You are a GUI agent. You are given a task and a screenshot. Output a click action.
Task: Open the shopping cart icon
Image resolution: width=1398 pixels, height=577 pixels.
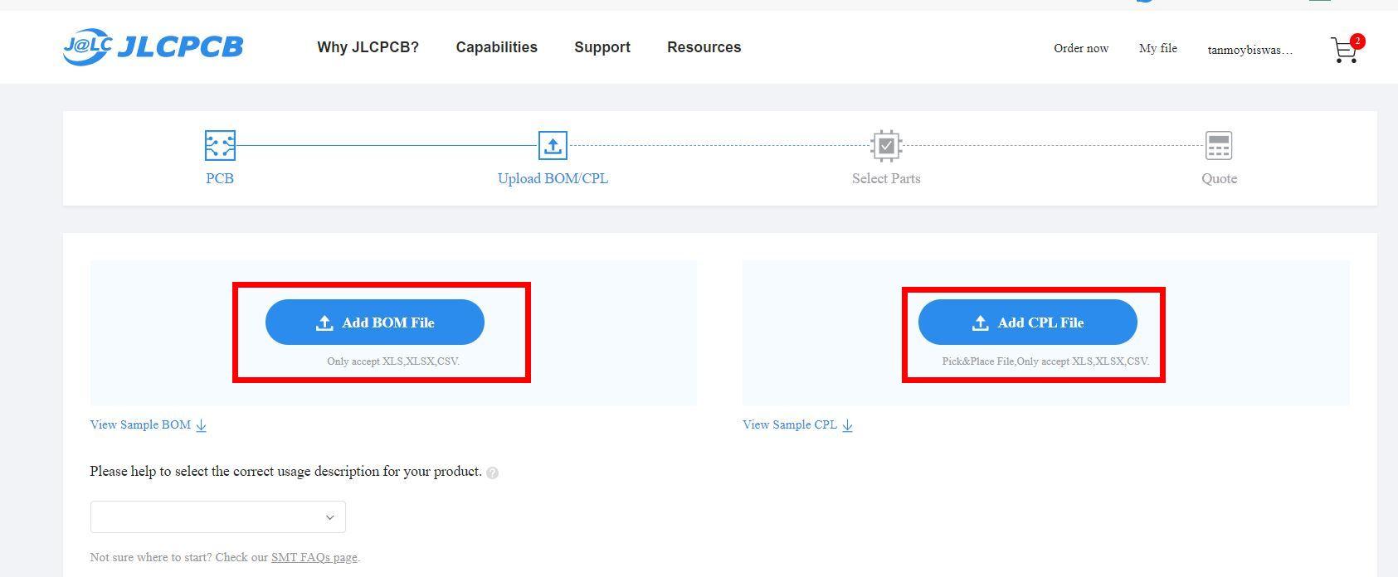tap(1346, 50)
